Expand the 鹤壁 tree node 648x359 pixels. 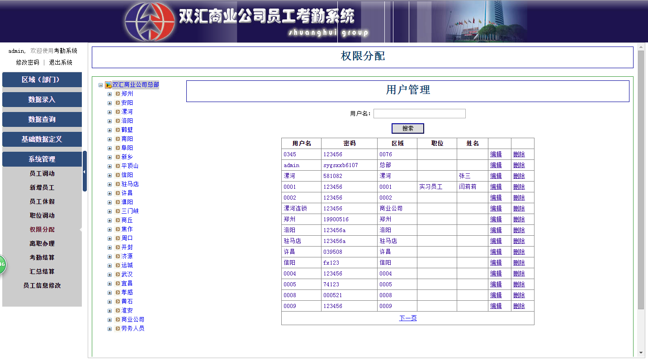coord(109,130)
